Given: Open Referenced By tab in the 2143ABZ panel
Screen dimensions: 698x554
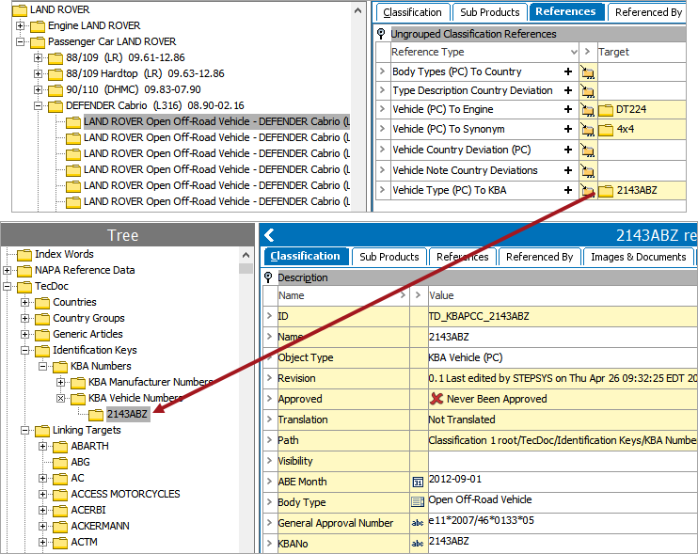Looking at the screenshot, I should [x=540, y=257].
